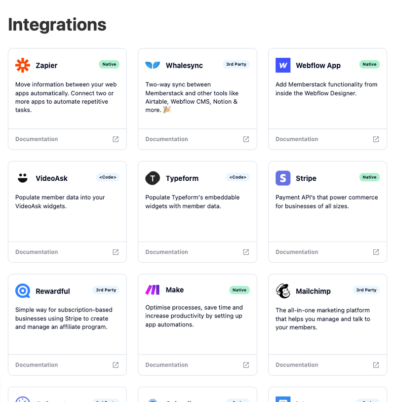Click the Stripe 'S' logo icon
Viewport: 395px width, 402px height.
coord(283,178)
